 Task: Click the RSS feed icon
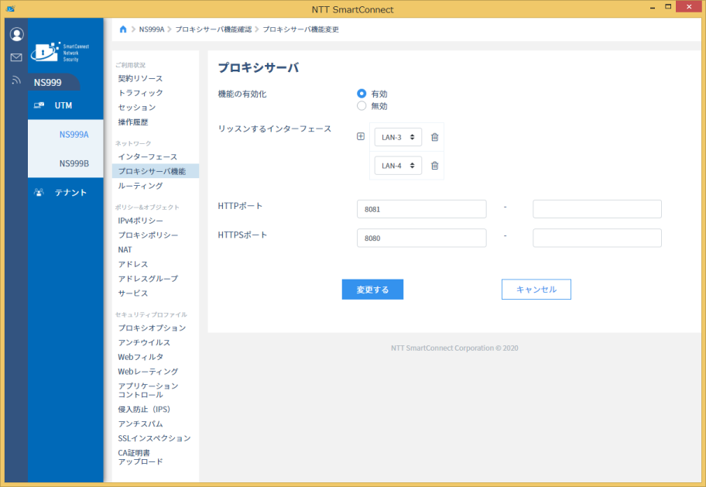point(16,81)
